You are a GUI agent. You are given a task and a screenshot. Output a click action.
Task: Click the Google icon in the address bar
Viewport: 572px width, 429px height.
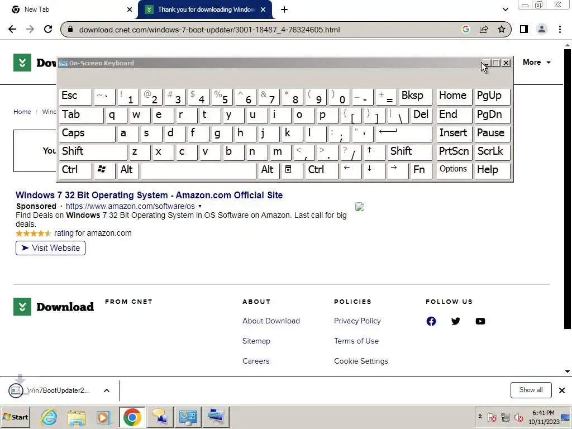[465, 29]
